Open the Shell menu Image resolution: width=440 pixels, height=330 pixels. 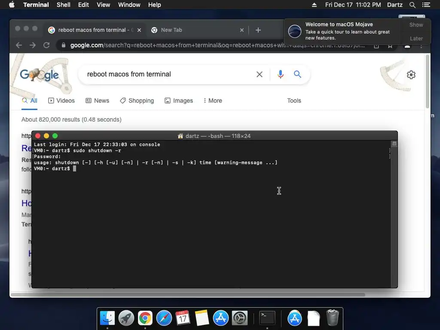pos(64,5)
